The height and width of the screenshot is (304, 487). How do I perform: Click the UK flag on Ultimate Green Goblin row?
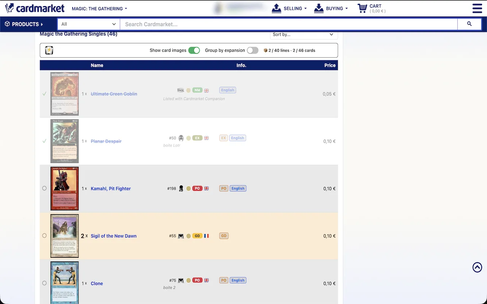(x=207, y=90)
